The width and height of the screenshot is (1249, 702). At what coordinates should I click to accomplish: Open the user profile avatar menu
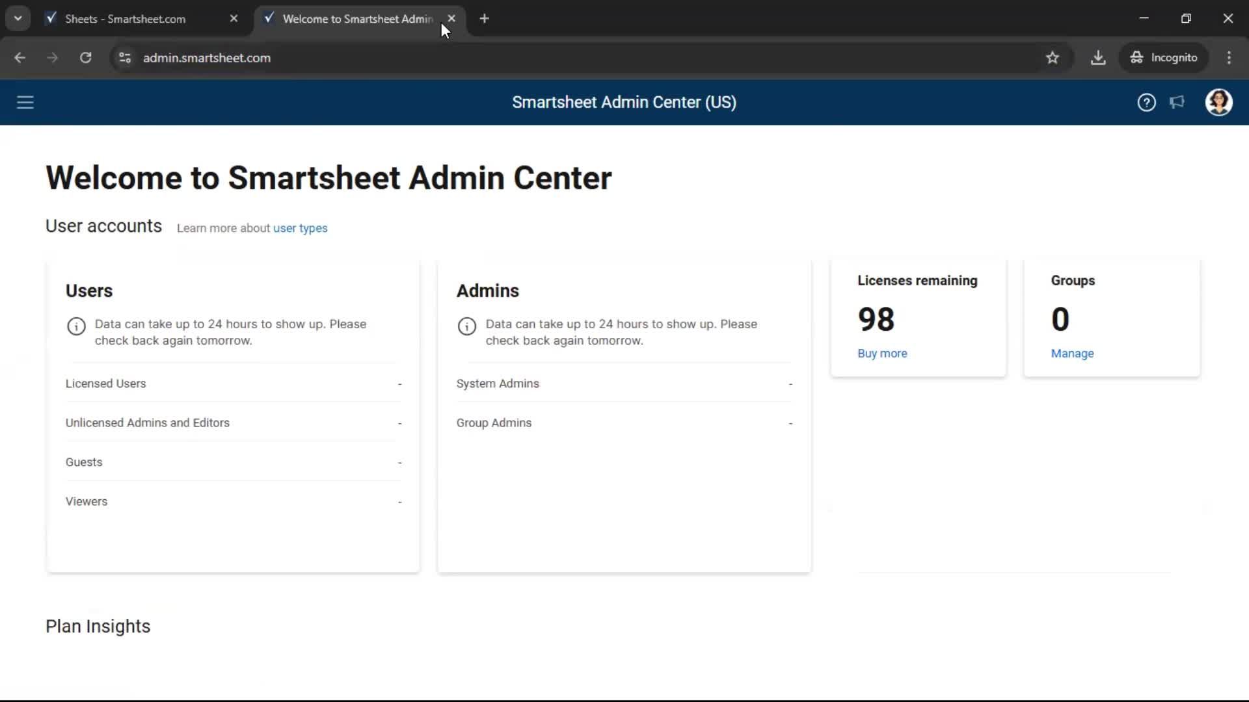point(1218,103)
